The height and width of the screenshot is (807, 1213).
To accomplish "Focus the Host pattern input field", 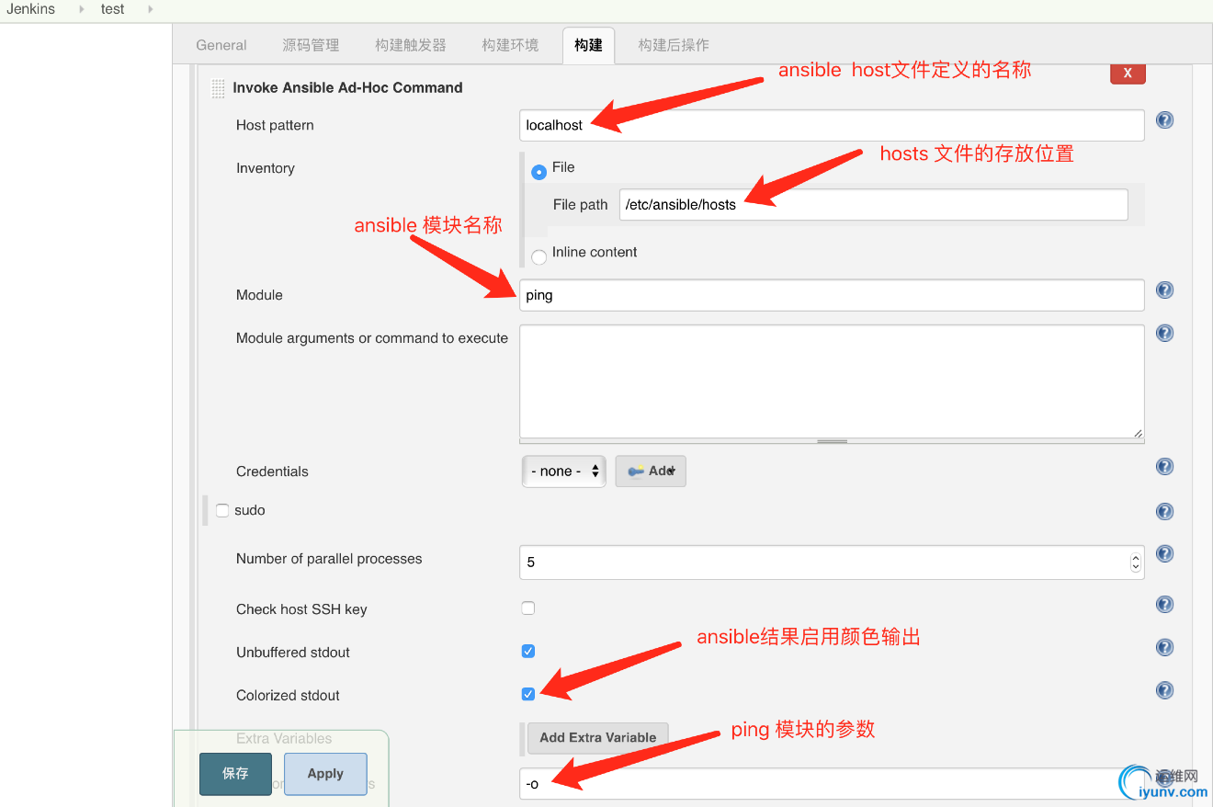I will coord(832,125).
